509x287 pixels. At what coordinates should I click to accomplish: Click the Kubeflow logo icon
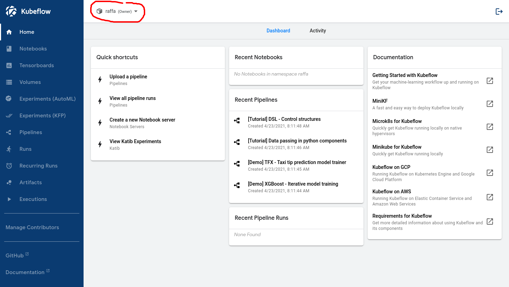click(x=11, y=11)
